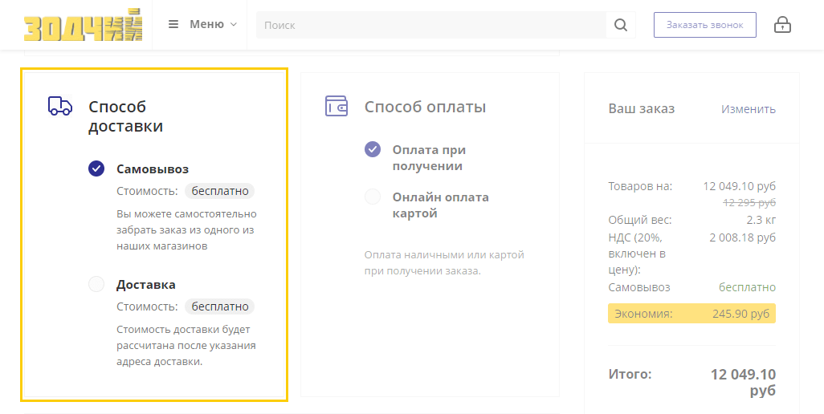This screenshot has width=824, height=414.
Task: Click the 3DCH site logo
Action: click(83, 25)
